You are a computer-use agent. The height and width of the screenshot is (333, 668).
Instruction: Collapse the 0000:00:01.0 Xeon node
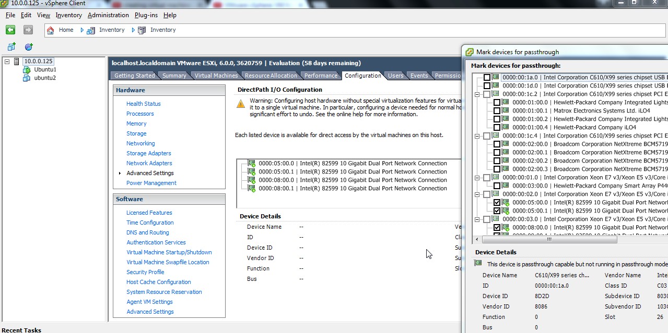tap(477, 178)
